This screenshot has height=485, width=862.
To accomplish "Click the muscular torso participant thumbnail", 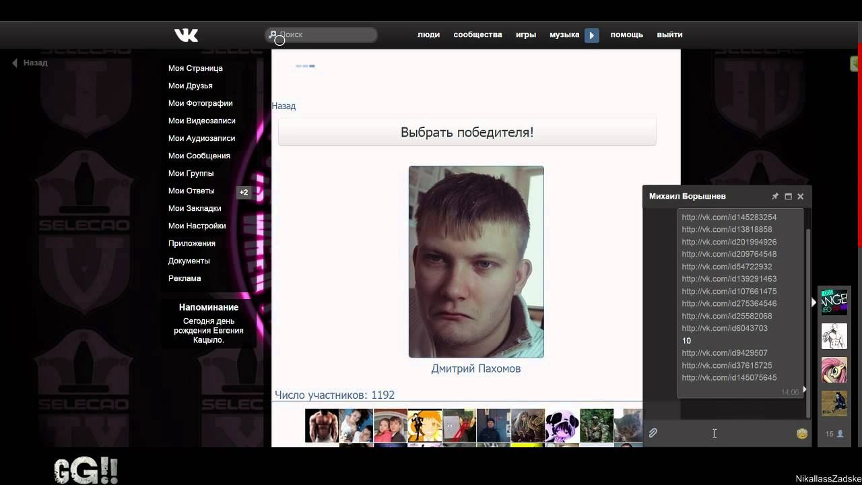I will (322, 426).
